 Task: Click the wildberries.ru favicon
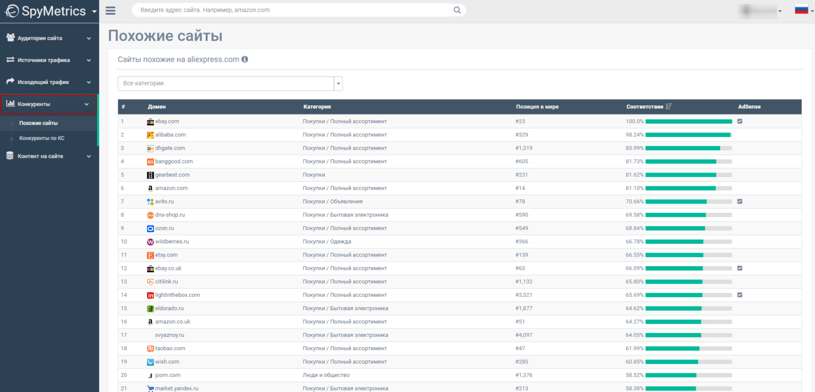pos(150,242)
